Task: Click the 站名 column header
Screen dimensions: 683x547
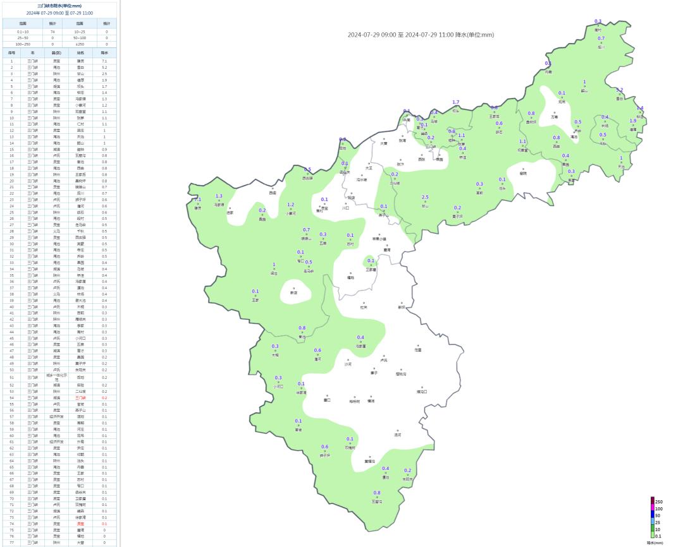Action: (x=80, y=53)
